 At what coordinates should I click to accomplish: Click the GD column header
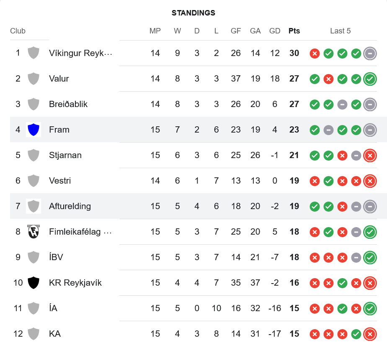point(275,31)
